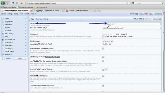This screenshot has height=93, width=165.
Task: Click the Language flag icon
Action: tap(147, 14)
